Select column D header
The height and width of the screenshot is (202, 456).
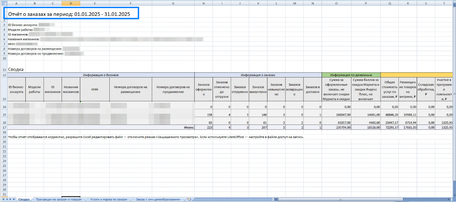pyautogui.click(x=71, y=3)
